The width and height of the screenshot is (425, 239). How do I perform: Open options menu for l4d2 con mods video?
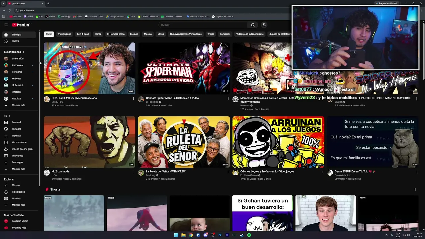(x=134, y=172)
